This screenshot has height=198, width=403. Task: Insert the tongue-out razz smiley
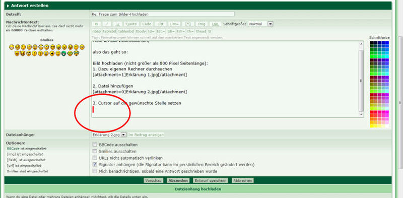[x=70, y=47]
